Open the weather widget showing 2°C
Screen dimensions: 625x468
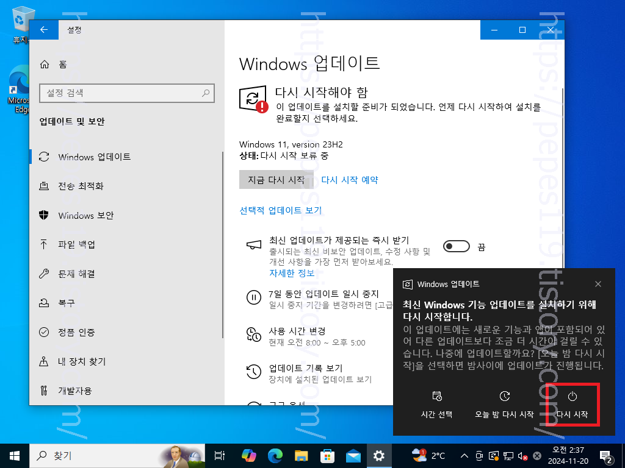(428, 455)
